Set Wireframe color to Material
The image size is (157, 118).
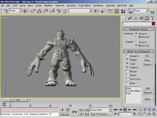pyautogui.click(x=136, y=37)
